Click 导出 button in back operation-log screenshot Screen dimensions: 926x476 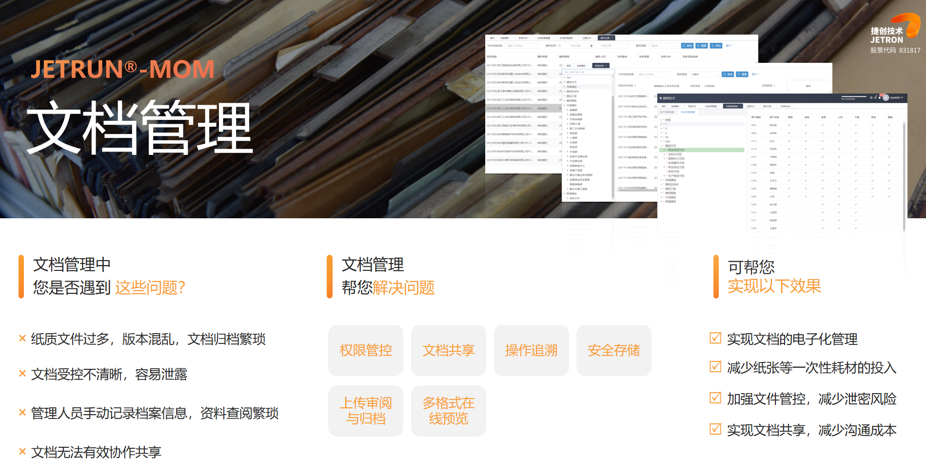tap(716, 46)
